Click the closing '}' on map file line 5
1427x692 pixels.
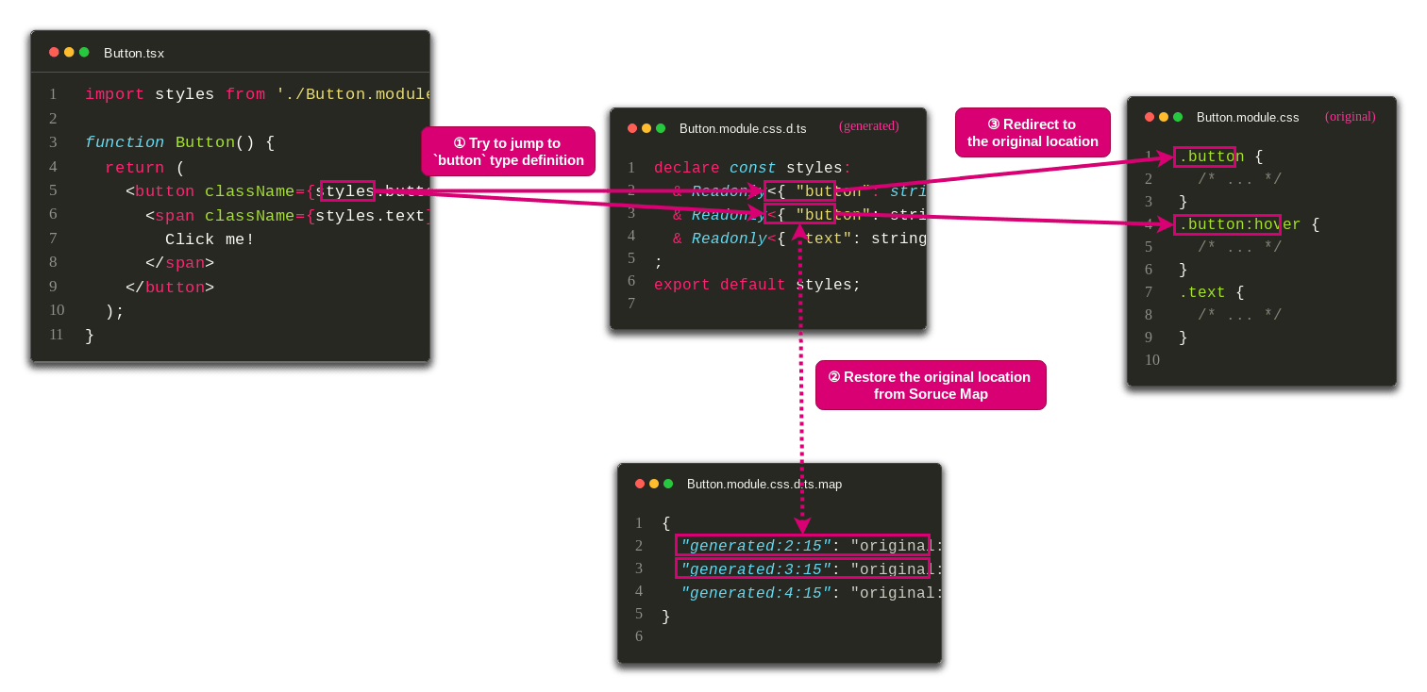click(666, 617)
